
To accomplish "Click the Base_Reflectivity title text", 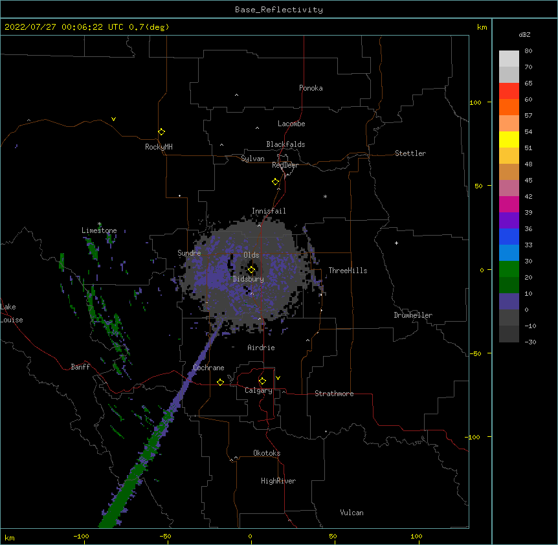I will tap(279, 10).
